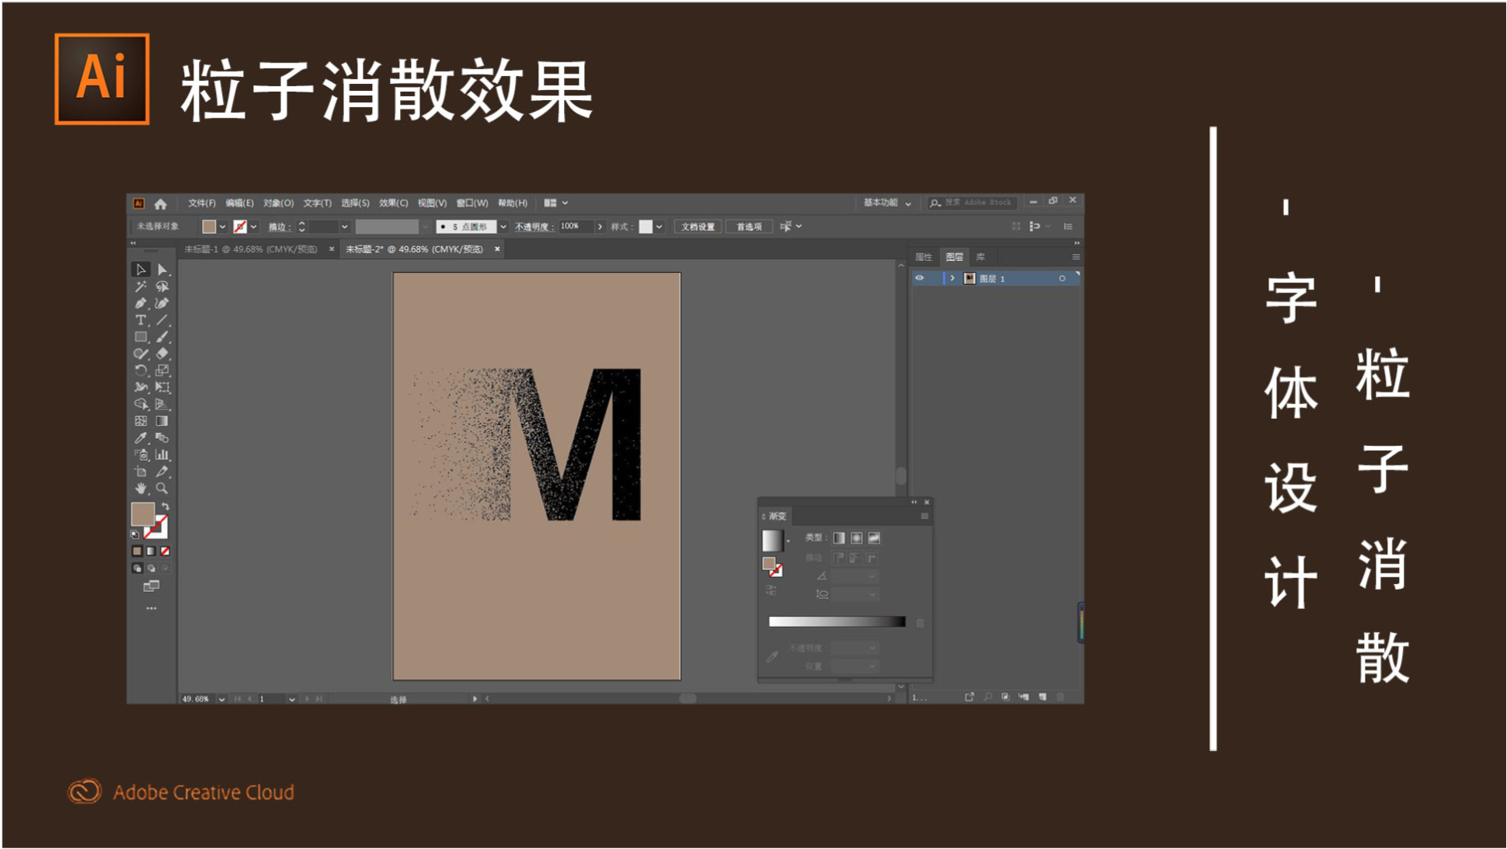Toggle visibility of 图层 1
Image resolution: width=1507 pixels, height=849 pixels.
pyautogui.click(x=921, y=278)
